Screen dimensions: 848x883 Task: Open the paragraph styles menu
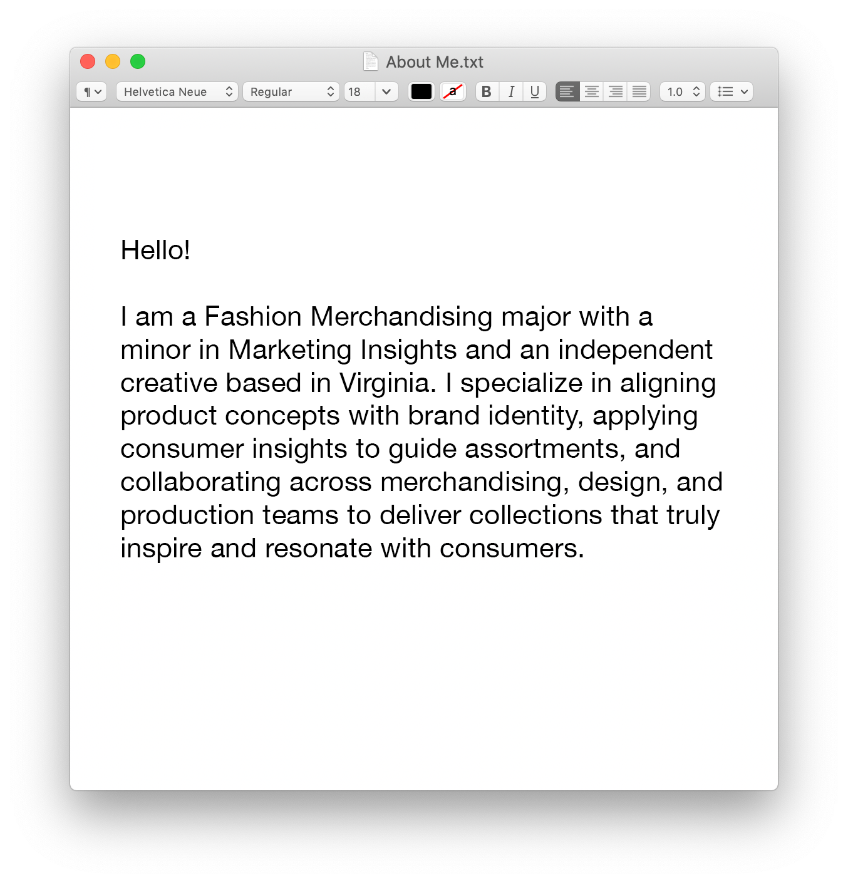pyautogui.click(x=92, y=91)
